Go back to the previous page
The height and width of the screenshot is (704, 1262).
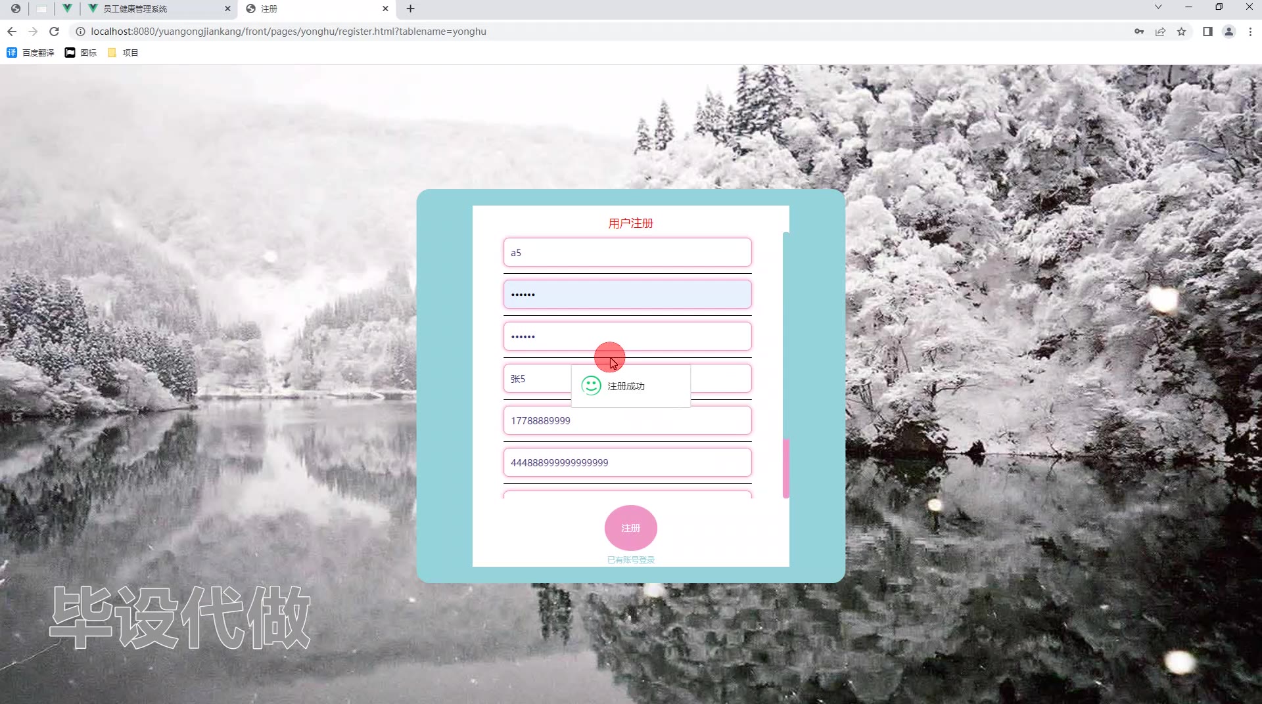pyautogui.click(x=12, y=32)
